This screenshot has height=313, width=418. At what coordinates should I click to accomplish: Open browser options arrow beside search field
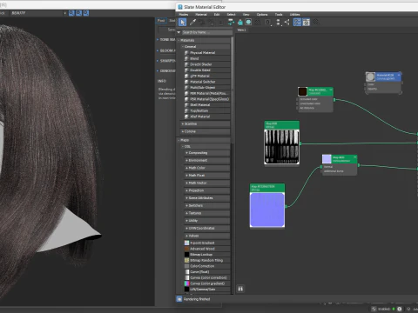[179, 32]
